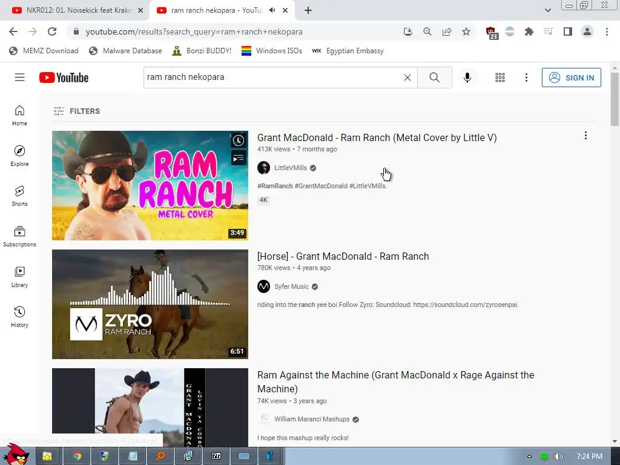Open the media control icon in toolbar
The width and height of the screenshot is (620, 465).
click(549, 31)
